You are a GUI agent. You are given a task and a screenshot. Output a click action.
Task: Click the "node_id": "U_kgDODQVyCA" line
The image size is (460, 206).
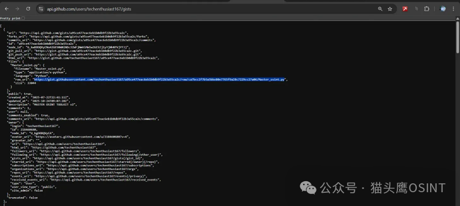(33, 133)
